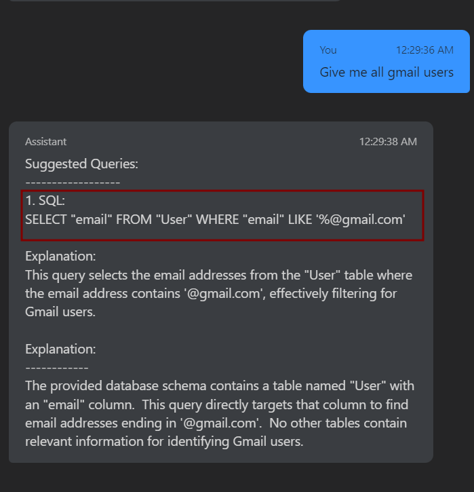Select the "Assistant" sender label

click(45, 142)
